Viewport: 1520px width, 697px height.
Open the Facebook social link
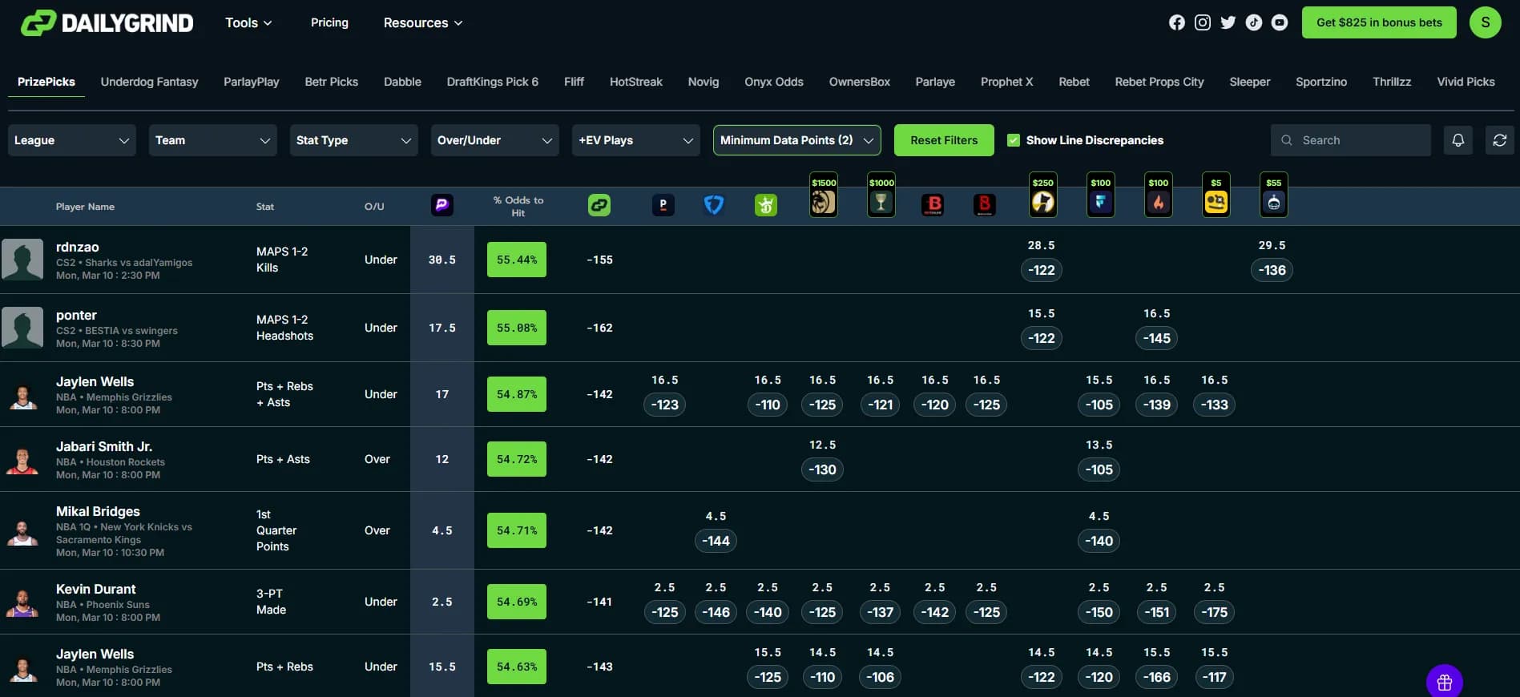[x=1176, y=22]
